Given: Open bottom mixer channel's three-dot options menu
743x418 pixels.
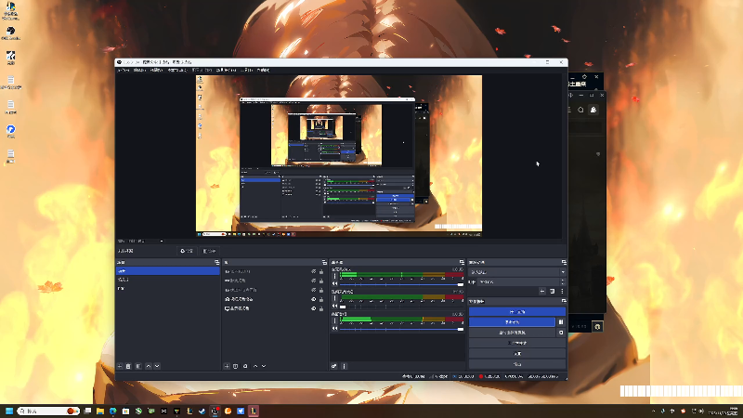Looking at the screenshot, I should [x=335, y=320].
